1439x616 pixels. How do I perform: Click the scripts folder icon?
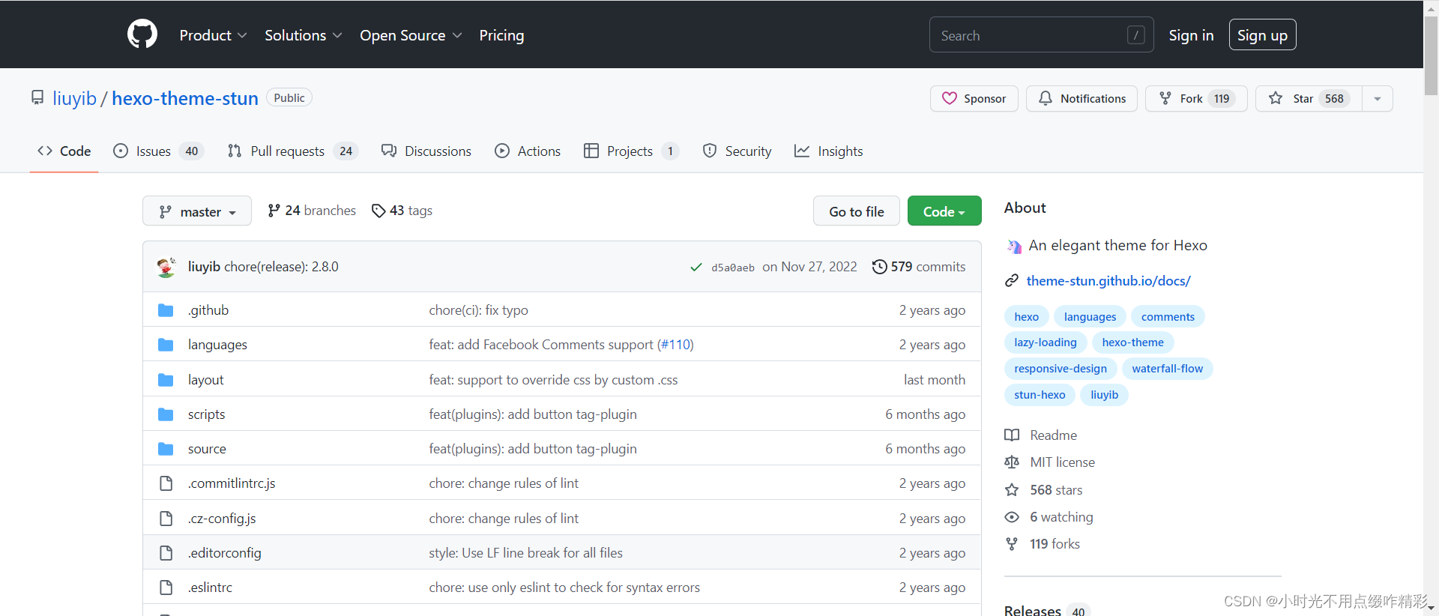[x=166, y=414]
